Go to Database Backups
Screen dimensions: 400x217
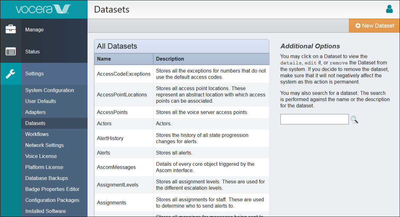[46, 178]
